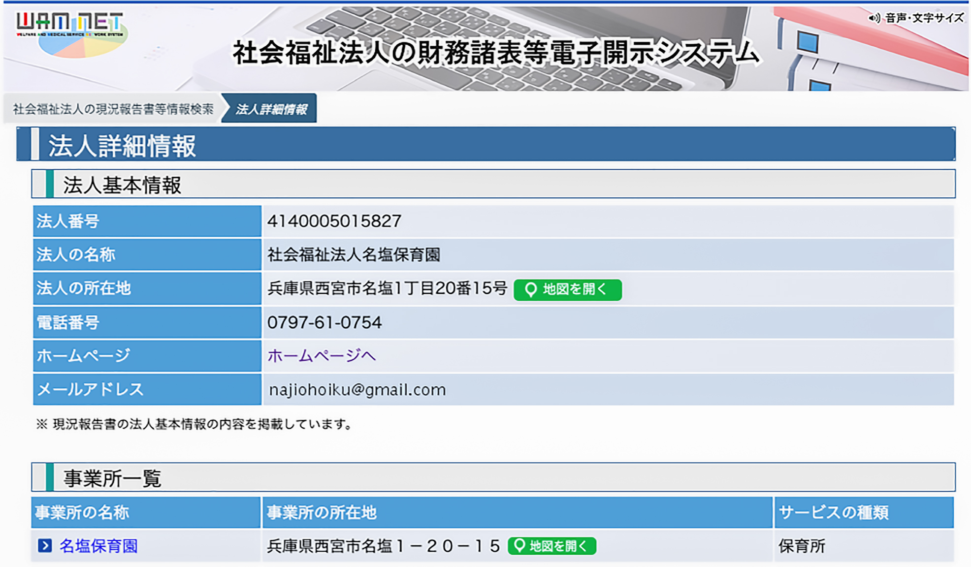This screenshot has height=567, width=971.
Task: Click the 法人基本情報 section header
Action: coord(122,183)
